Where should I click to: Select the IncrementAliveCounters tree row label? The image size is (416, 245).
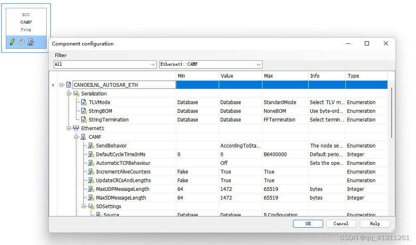[x=123, y=171]
